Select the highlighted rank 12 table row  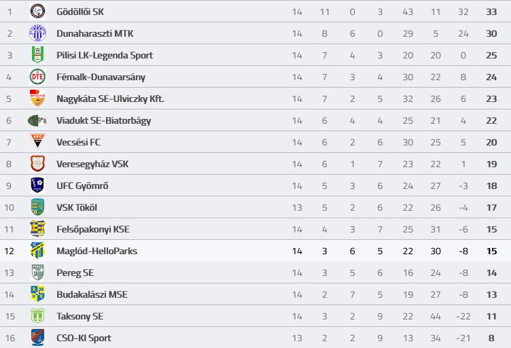click(255, 251)
